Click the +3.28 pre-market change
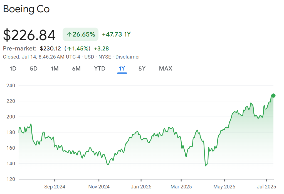Image resolution: width=284 pixels, height=194 pixels. pyautogui.click(x=102, y=48)
